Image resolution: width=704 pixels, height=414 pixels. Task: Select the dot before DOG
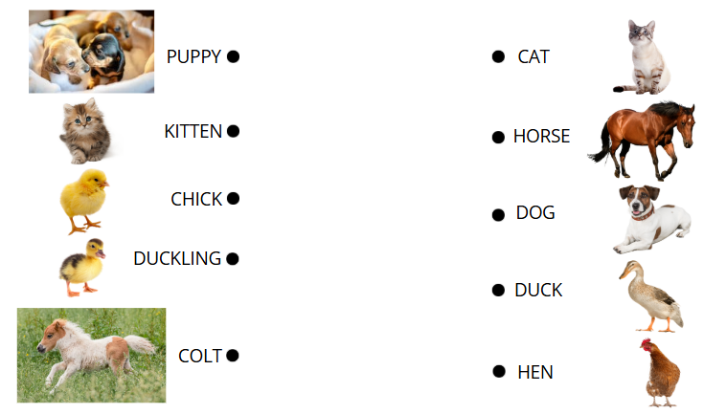coord(498,215)
